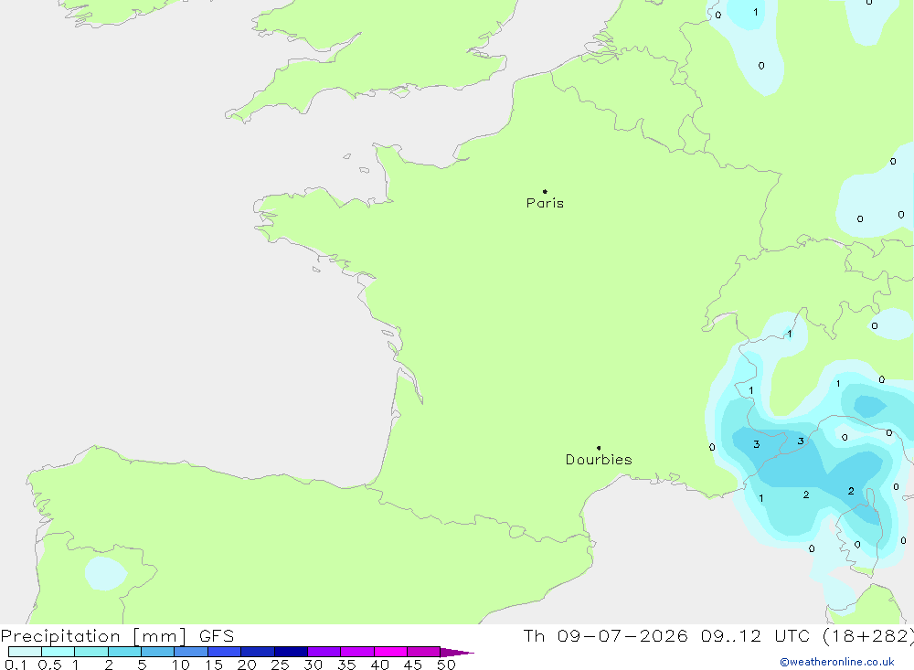Click the legend value '25'

280,665
